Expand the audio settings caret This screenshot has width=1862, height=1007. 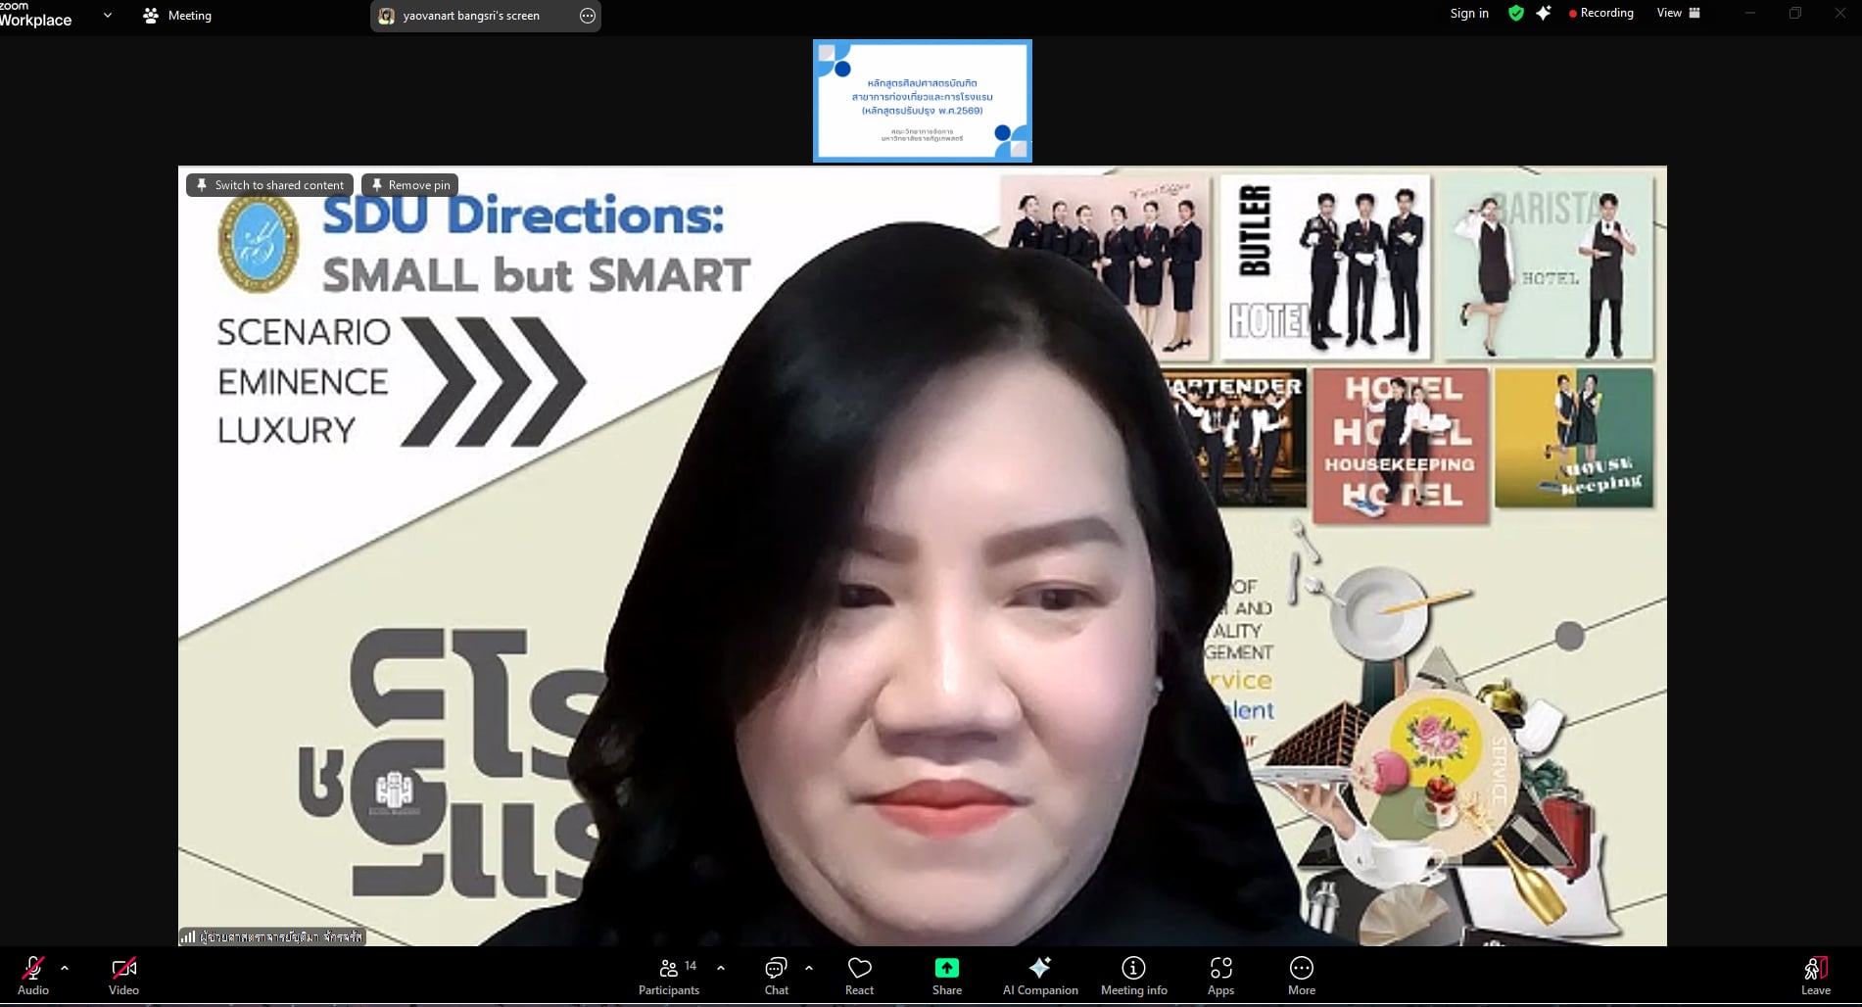(65, 968)
